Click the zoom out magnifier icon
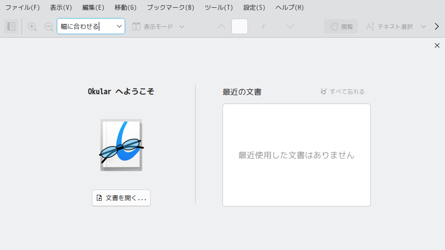 tap(48, 27)
